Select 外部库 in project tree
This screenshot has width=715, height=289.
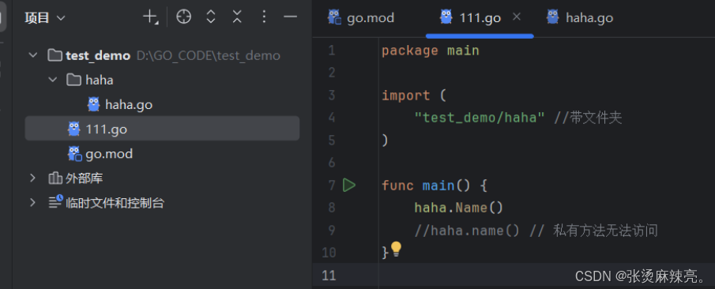click(85, 178)
